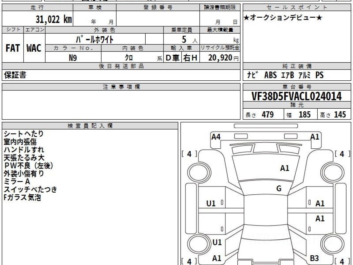The width and height of the screenshot is (353, 265).
Task: Click the スイッチべたつき note
Action: click(30, 190)
